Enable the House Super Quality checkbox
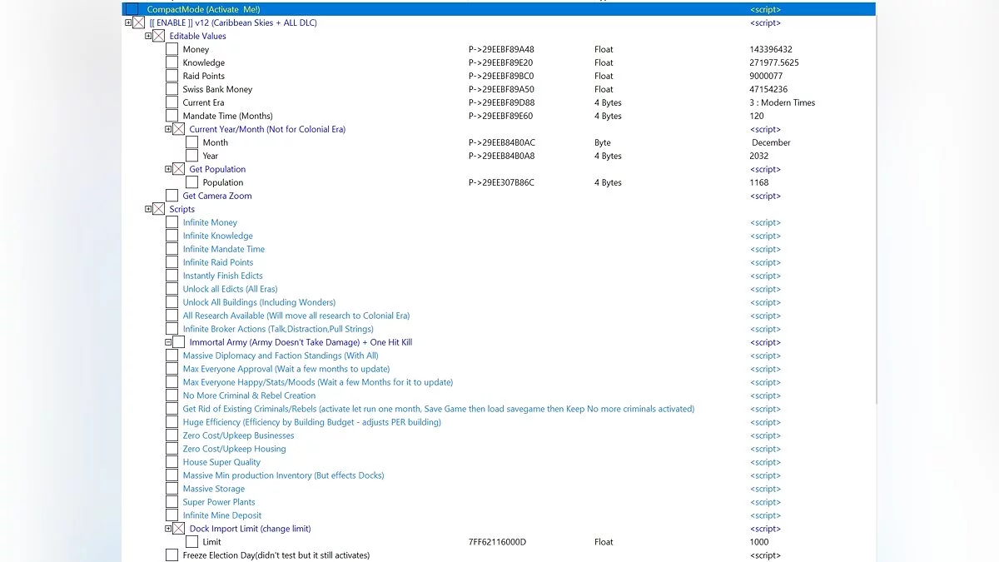 (x=171, y=462)
